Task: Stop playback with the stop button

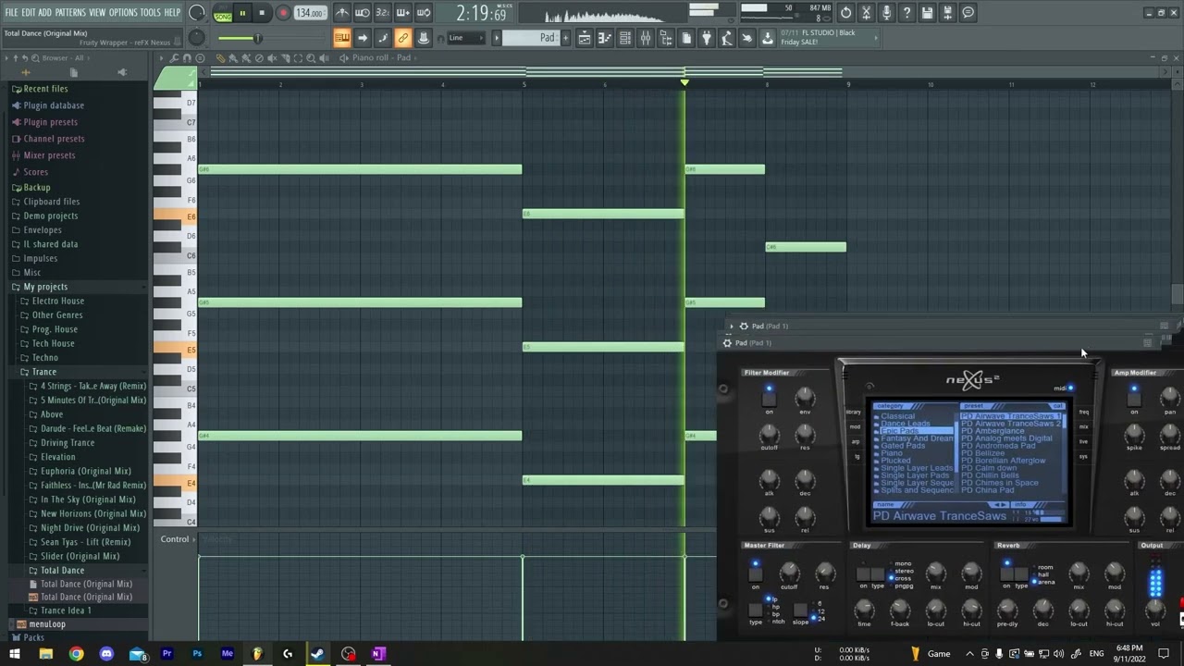Action: tap(262, 13)
